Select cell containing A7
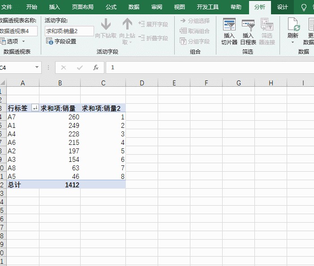Screen dimensions: 314x266 tap(23, 117)
